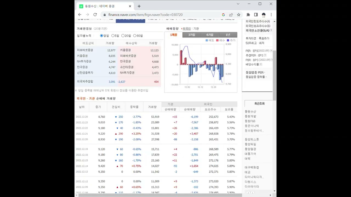
Task: Click the 거래량 column header in trading table
Action: click(x=152, y=107)
